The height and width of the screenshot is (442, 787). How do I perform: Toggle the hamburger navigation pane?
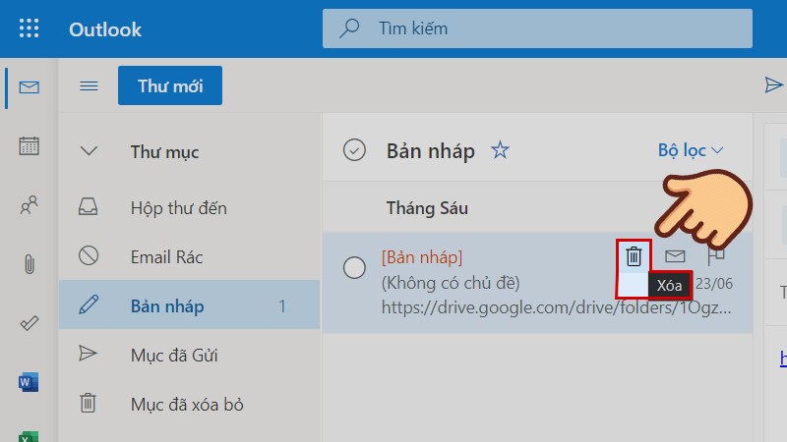click(89, 86)
